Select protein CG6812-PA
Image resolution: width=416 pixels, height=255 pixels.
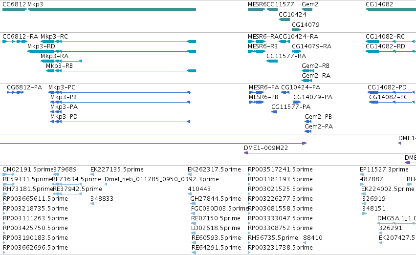click(24, 87)
